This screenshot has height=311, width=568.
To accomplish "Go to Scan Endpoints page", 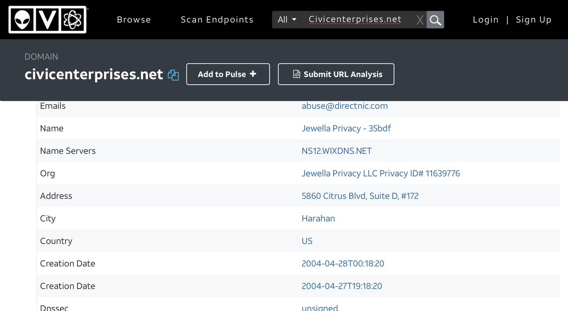I will pyautogui.click(x=217, y=20).
